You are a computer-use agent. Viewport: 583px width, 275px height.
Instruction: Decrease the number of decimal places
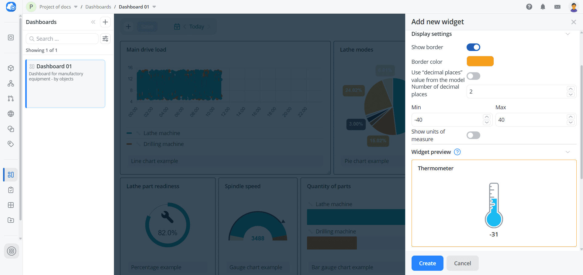(571, 94)
